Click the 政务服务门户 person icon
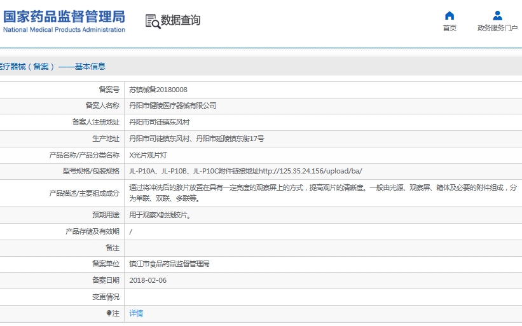Screen dimensions: 522x326 coord(497,16)
